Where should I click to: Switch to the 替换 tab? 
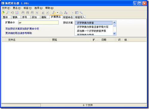click(16, 17)
